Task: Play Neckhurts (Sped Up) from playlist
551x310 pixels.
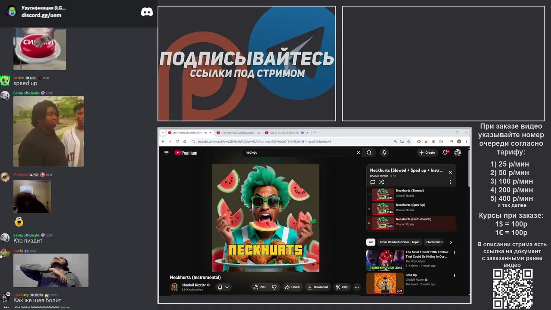Action: pyautogui.click(x=411, y=209)
